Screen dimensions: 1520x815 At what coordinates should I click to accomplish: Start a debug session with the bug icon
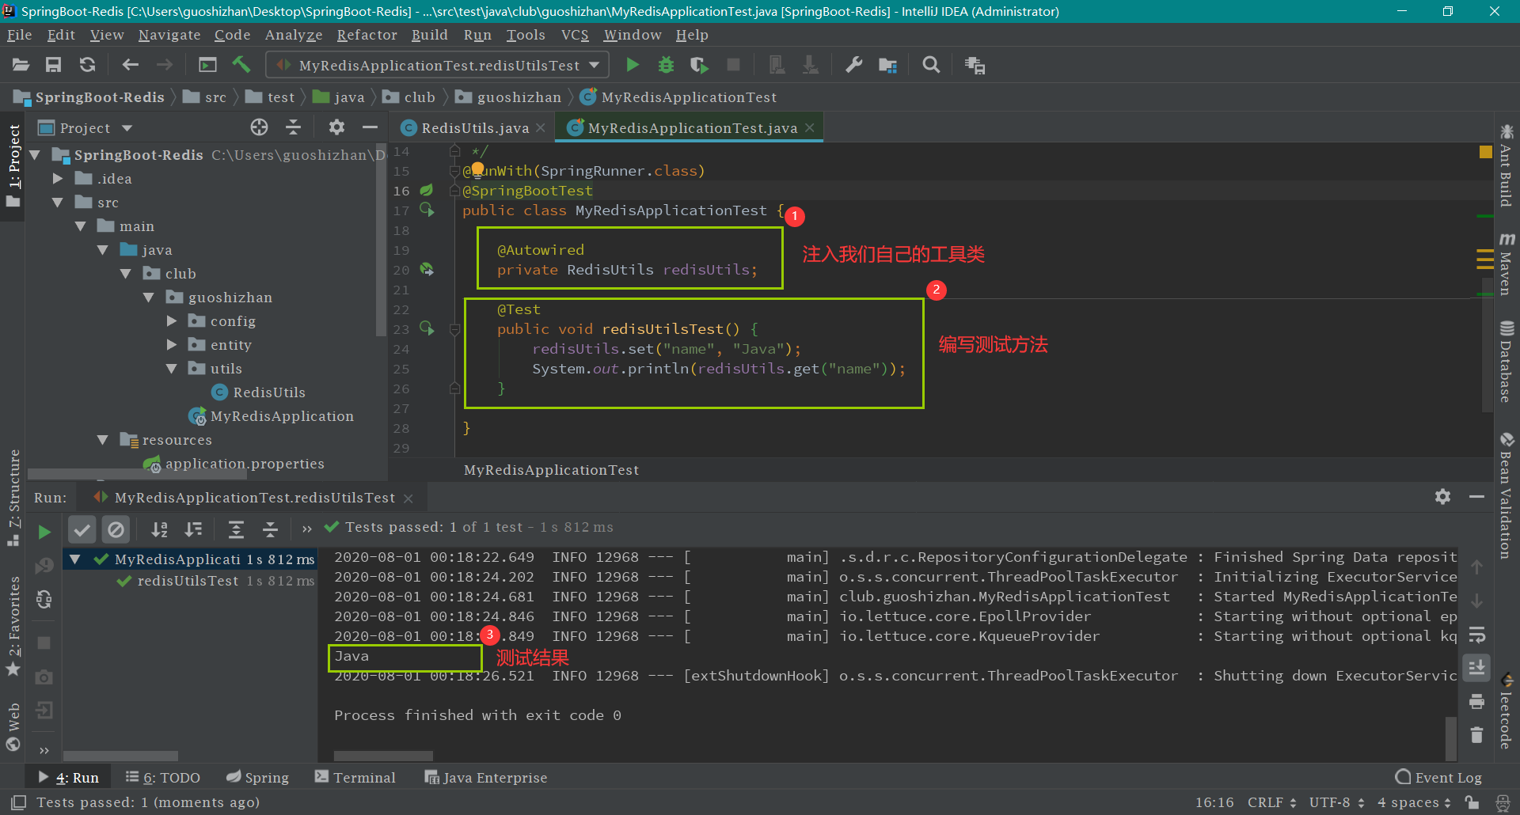pos(666,65)
